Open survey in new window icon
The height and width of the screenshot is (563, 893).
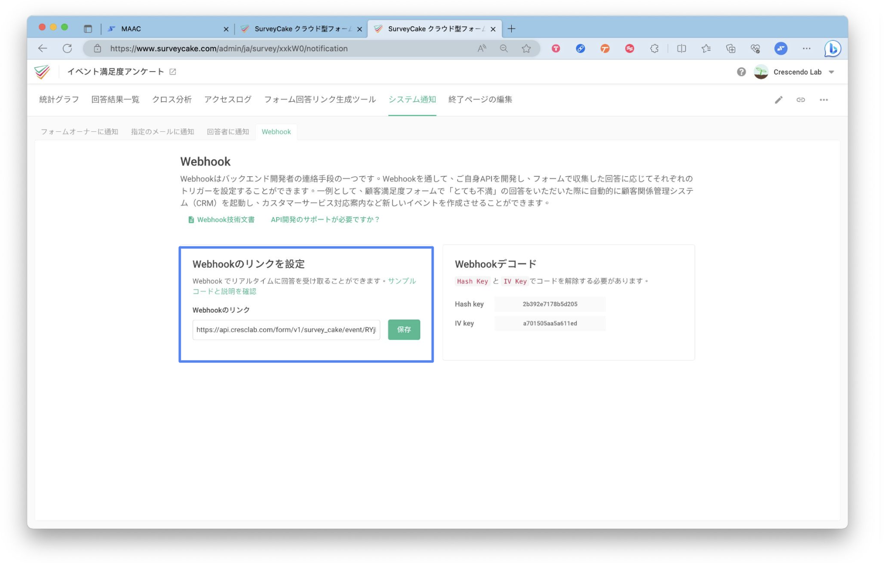pyautogui.click(x=173, y=72)
